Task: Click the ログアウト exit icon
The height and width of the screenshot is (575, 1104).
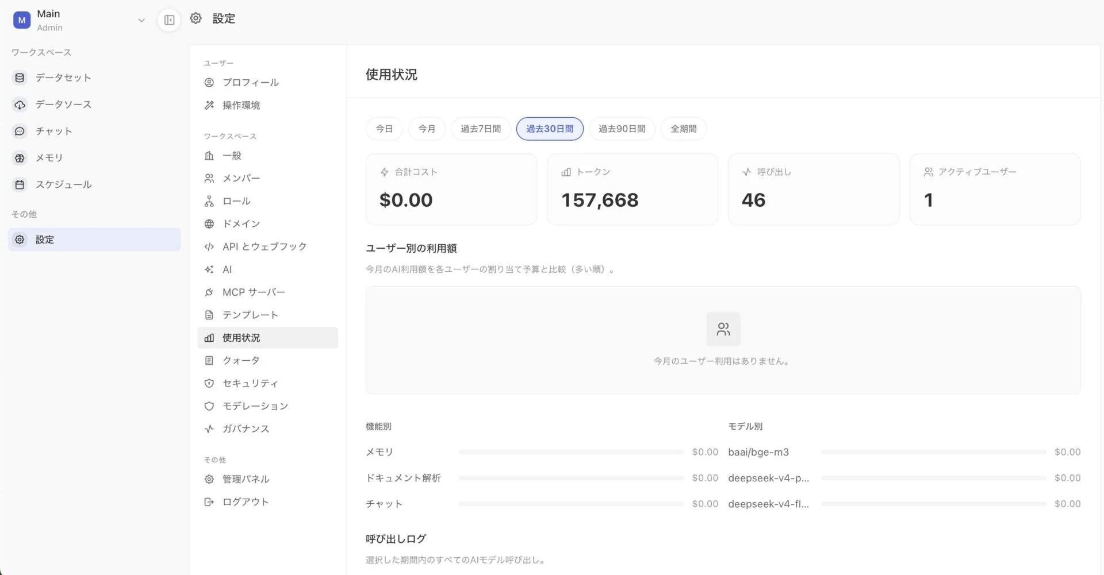Action: point(209,502)
